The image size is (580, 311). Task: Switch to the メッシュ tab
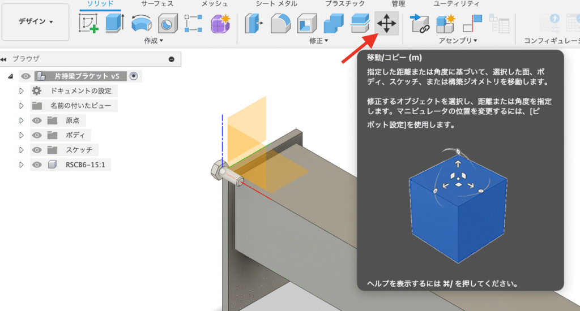point(215,4)
